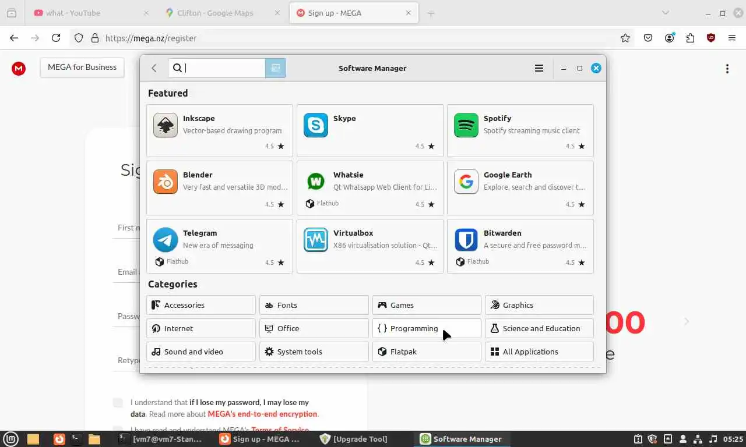Toggle search in package descriptions button
The height and width of the screenshot is (447, 746).
[276, 68]
